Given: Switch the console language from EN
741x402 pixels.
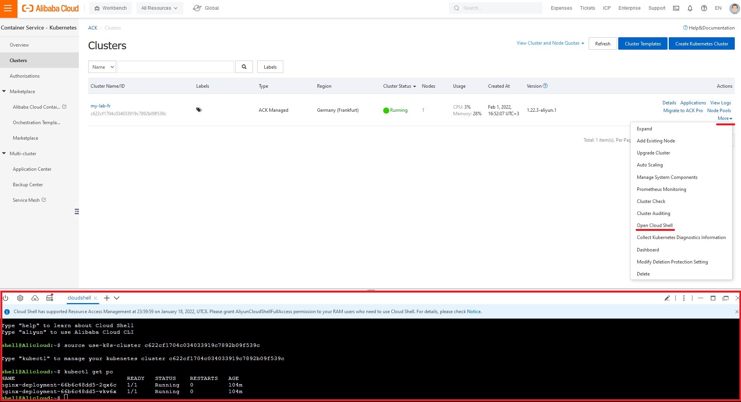Looking at the screenshot, I should 718,8.
